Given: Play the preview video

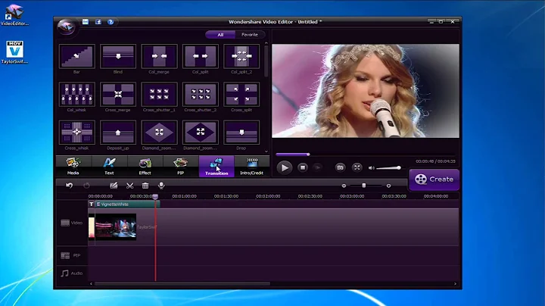Looking at the screenshot, I should click(x=285, y=167).
